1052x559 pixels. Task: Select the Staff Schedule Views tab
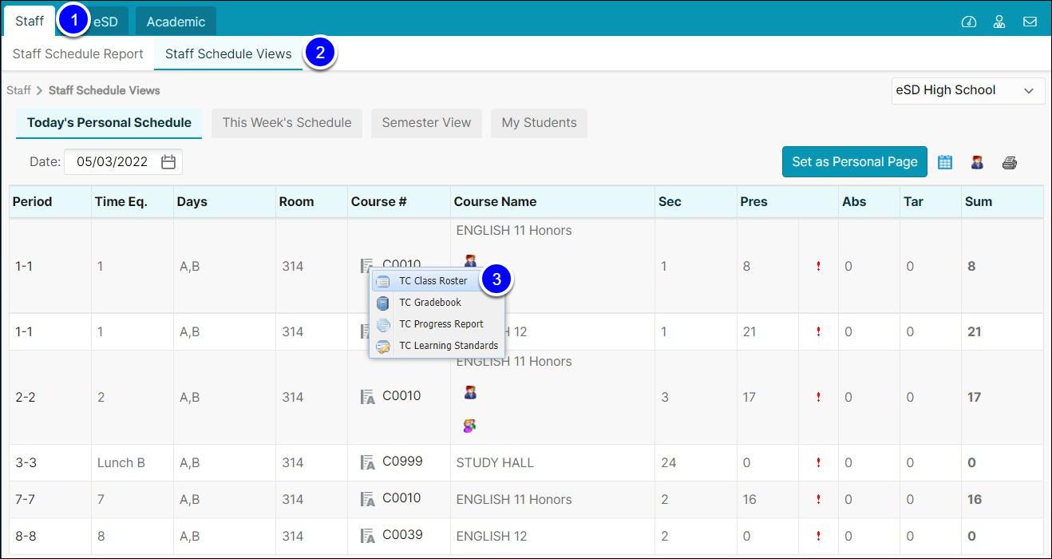coord(228,54)
